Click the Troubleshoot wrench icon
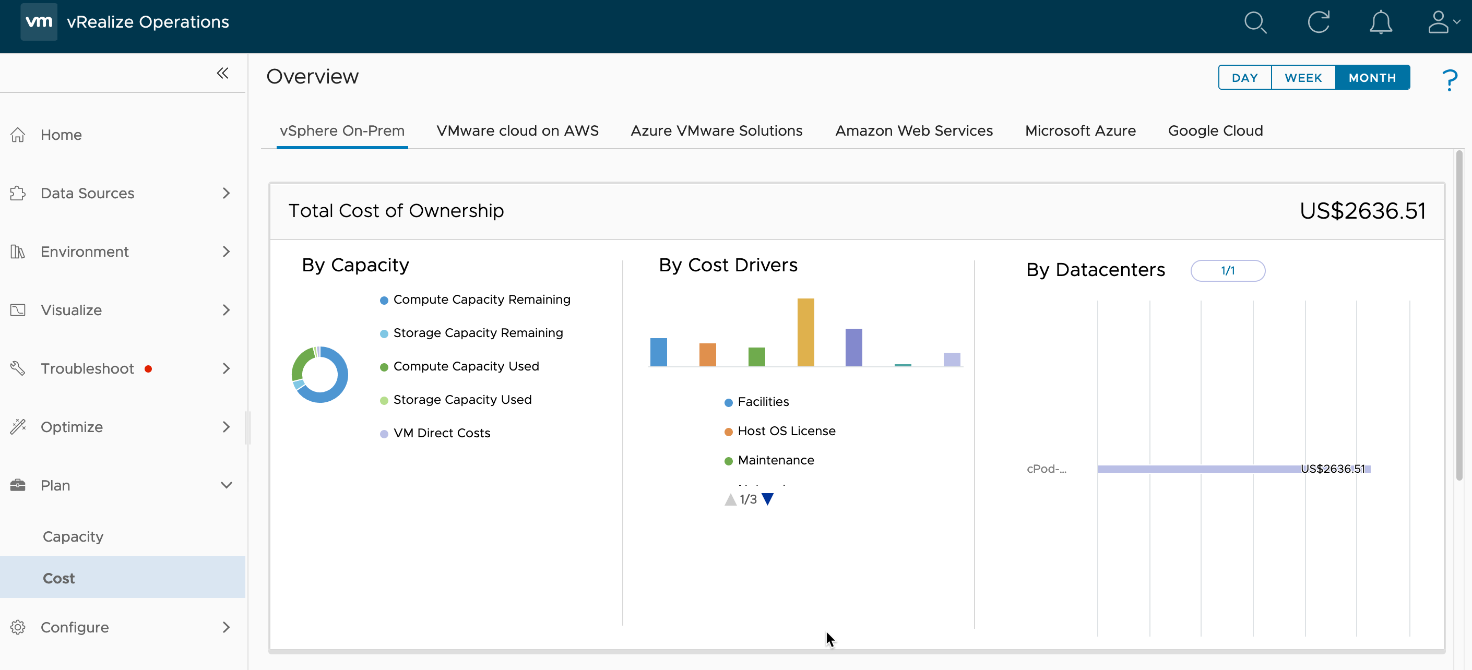 coord(18,368)
